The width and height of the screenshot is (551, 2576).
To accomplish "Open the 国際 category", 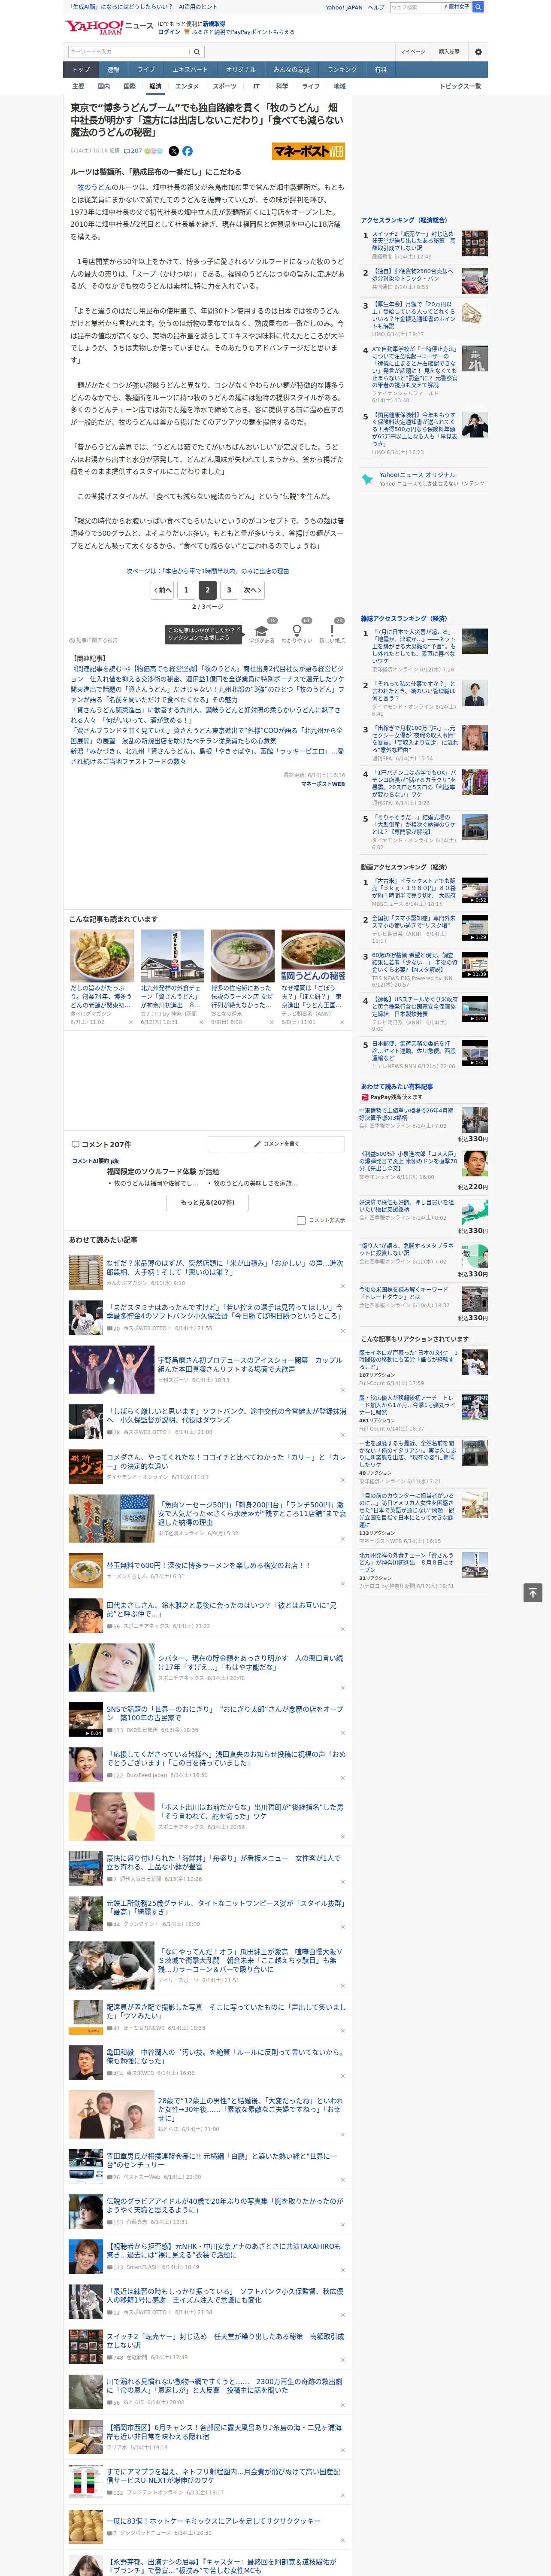I will 129,86.
